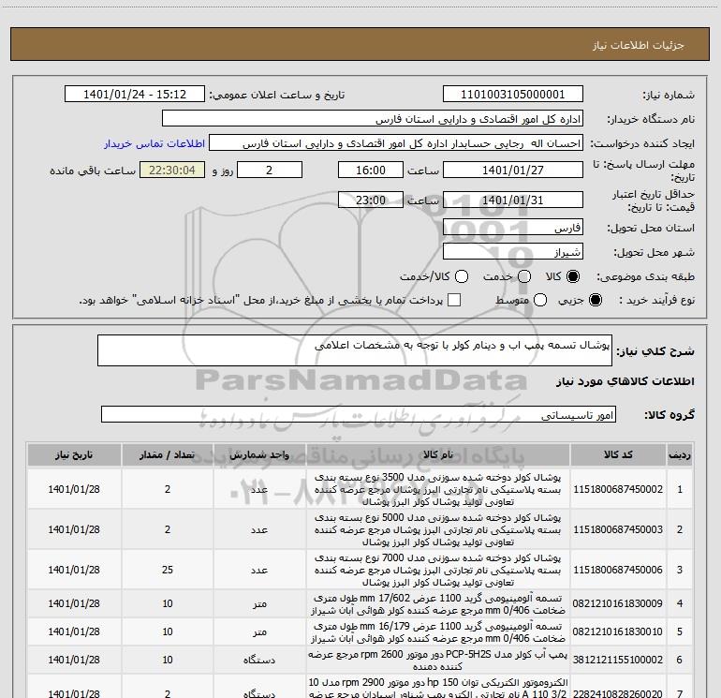Viewport: 721px width, 698px height.
Task: Click item code 115180068745​0006
Action: point(618,570)
